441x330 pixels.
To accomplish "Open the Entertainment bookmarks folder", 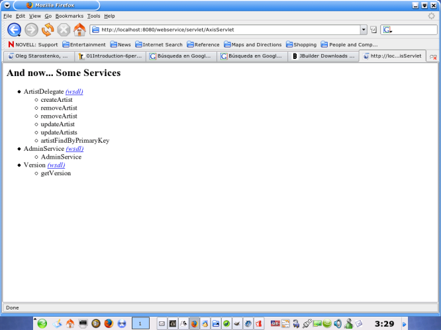I will tap(83, 44).
